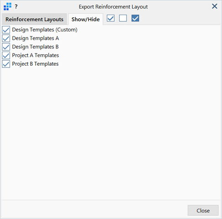This screenshot has width=222, height=219.
Task: Disable the Design Templates B checkbox
Action: [6, 47]
